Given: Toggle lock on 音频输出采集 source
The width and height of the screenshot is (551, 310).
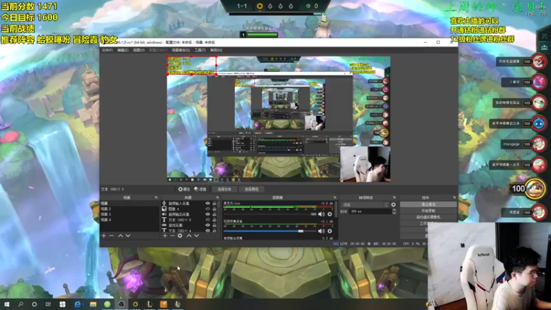Looking at the screenshot, I should 214,214.
